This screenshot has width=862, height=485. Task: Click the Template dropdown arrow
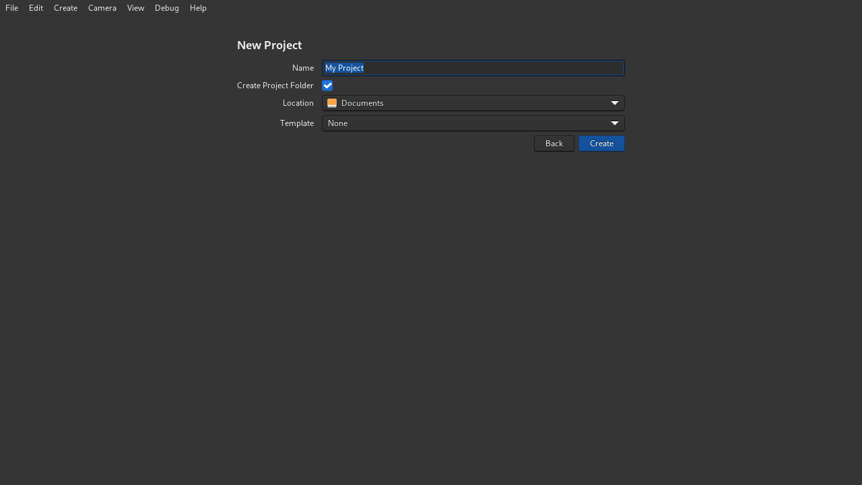pyautogui.click(x=614, y=123)
